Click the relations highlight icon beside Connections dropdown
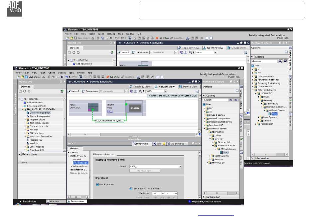The image size is (316, 217). click(x=131, y=91)
